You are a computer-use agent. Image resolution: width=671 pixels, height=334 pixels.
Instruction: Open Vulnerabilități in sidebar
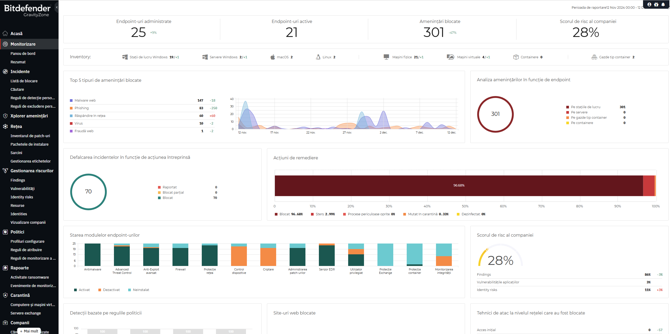coord(22,189)
